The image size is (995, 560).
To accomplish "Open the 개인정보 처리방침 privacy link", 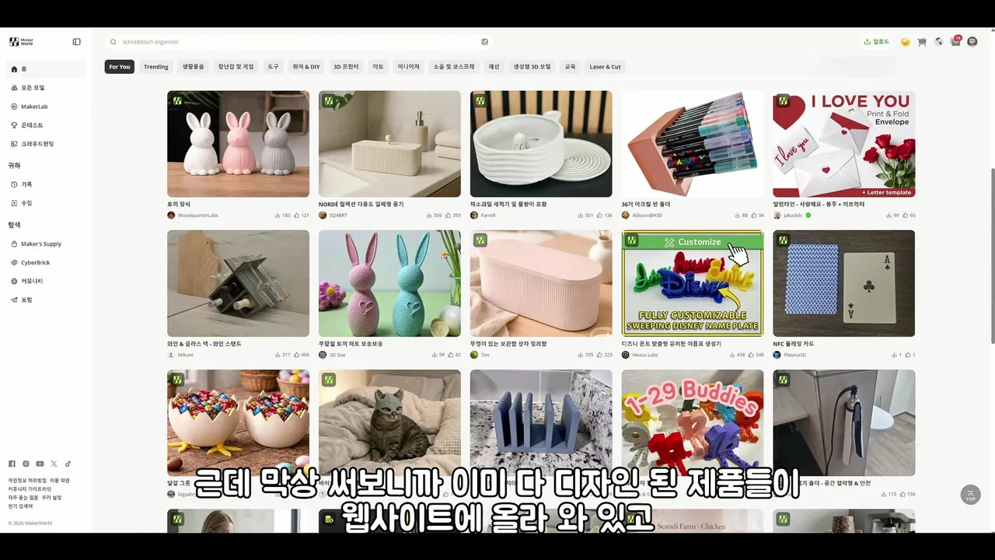I will 27,481.
